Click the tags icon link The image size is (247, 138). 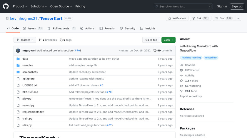[61, 40]
